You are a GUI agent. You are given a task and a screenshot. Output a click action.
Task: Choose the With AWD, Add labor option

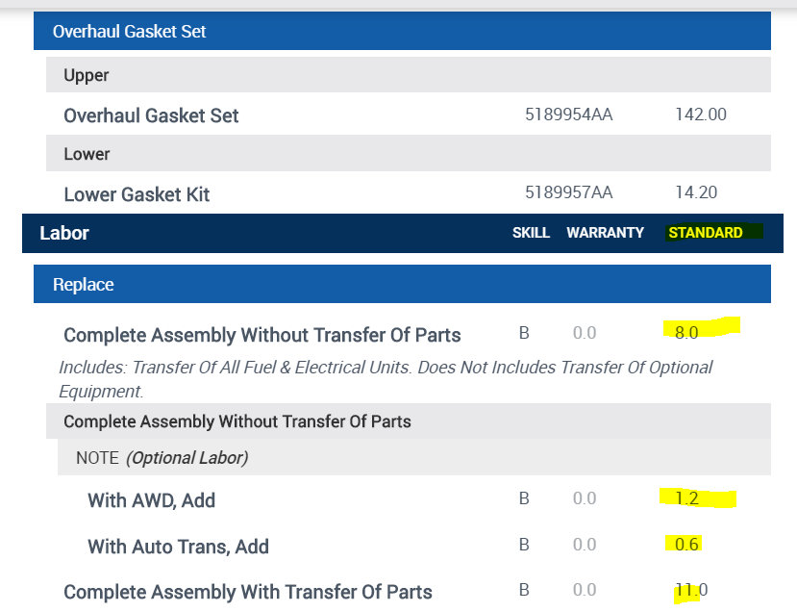click(x=151, y=500)
